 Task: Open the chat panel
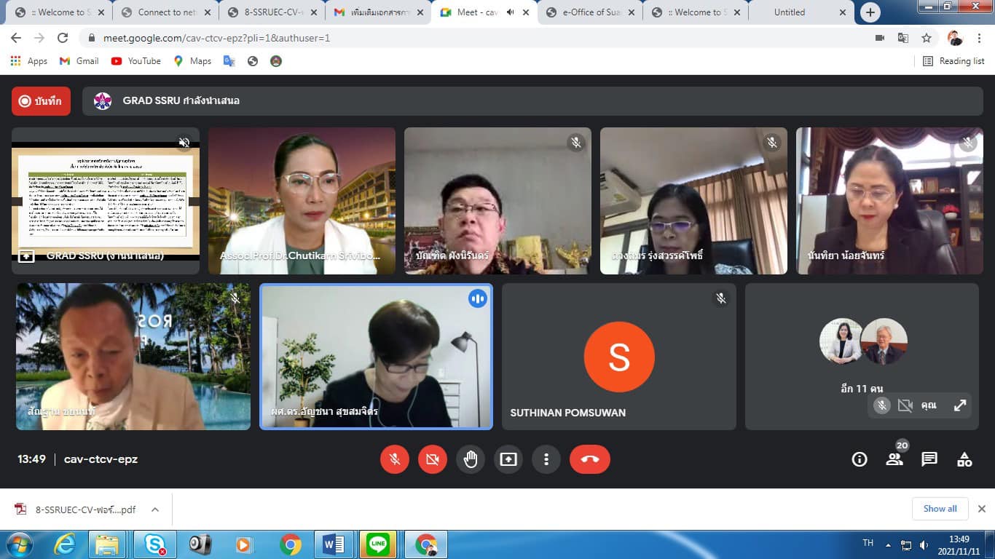click(x=929, y=459)
